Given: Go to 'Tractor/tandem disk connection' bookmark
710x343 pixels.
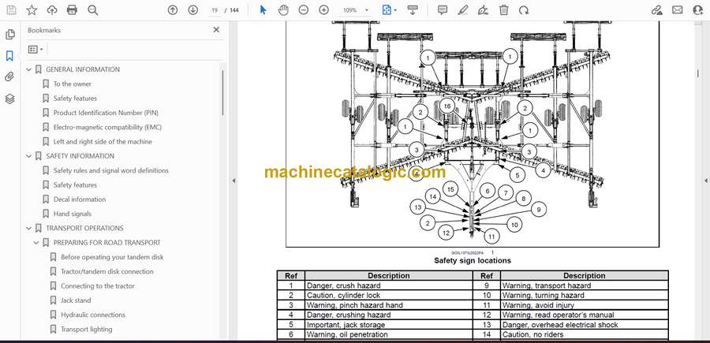Looking at the screenshot, I should [107, 271].
